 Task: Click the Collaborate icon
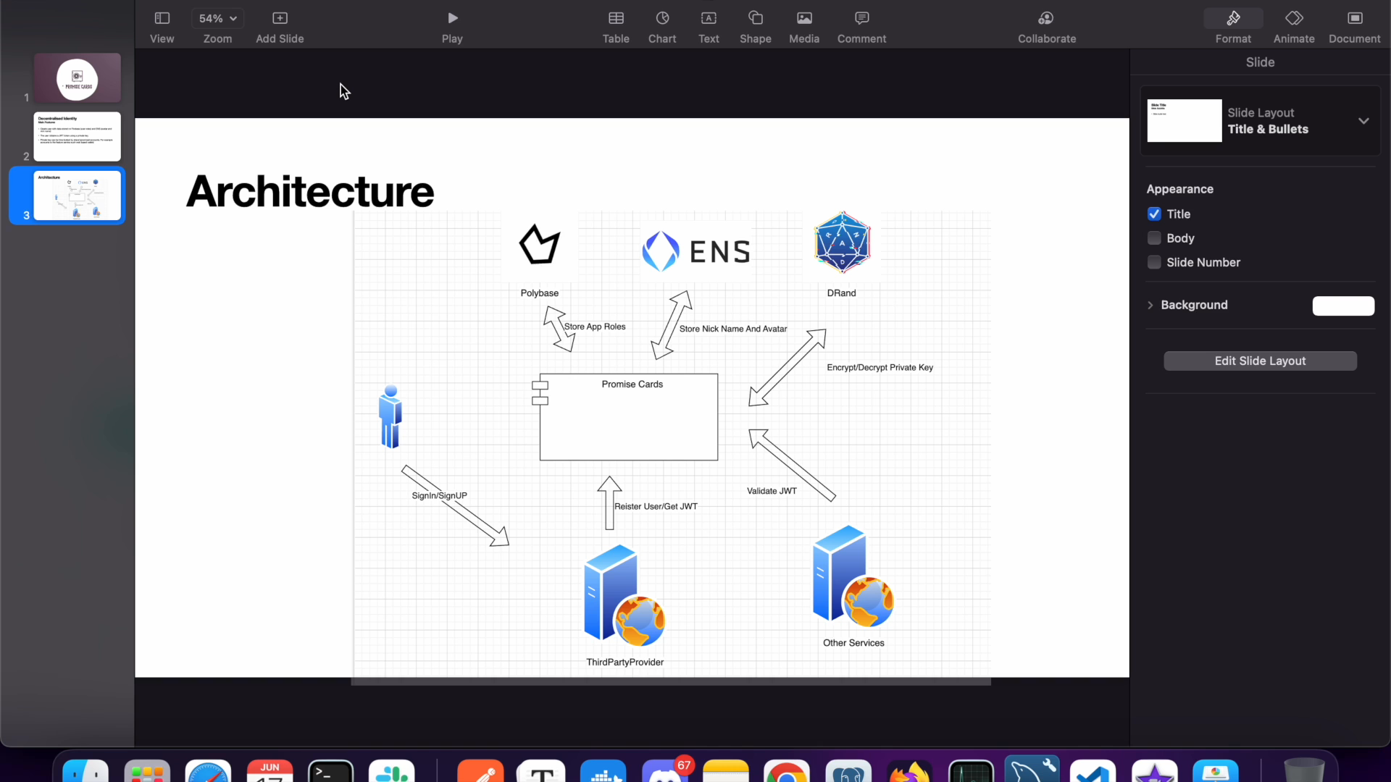(1046, 19)
